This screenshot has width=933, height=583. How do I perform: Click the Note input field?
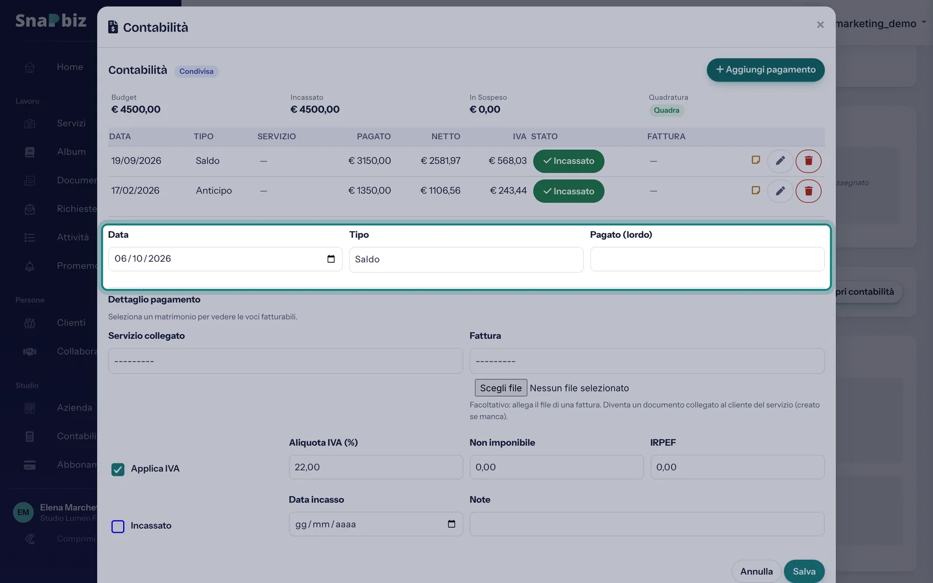(647, 524)
